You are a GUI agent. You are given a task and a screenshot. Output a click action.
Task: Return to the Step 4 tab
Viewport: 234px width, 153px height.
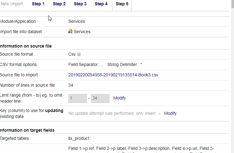pyautogui.click(x=101, y=4)
